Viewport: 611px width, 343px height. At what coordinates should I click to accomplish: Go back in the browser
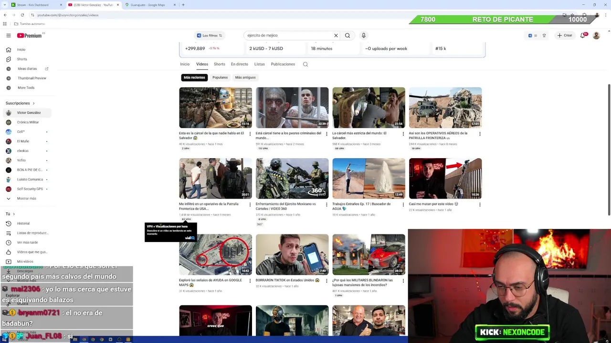click(x=5, y=15)
